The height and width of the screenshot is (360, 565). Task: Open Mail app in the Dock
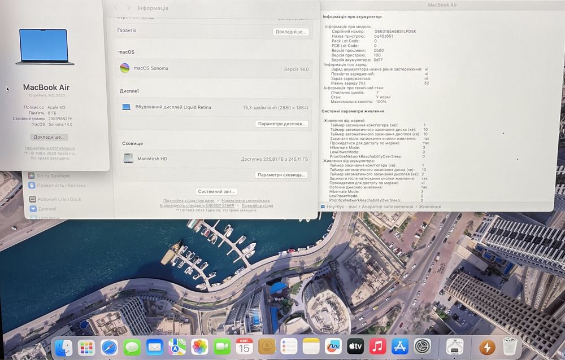click(155, 348)
